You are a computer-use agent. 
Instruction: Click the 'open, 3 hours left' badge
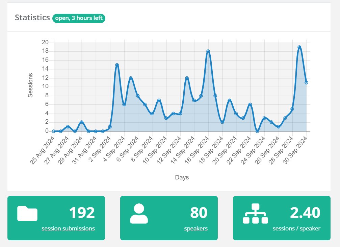[x=79, y=18]
